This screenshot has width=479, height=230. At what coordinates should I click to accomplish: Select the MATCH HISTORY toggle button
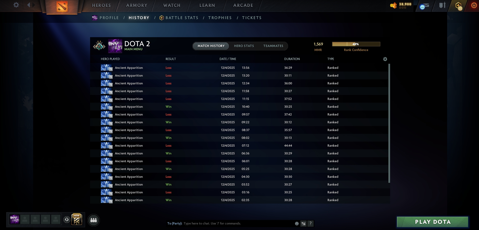[x=211, y=46]
